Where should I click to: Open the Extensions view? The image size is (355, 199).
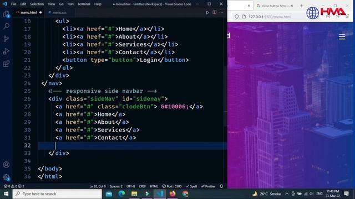coord(6,64)
